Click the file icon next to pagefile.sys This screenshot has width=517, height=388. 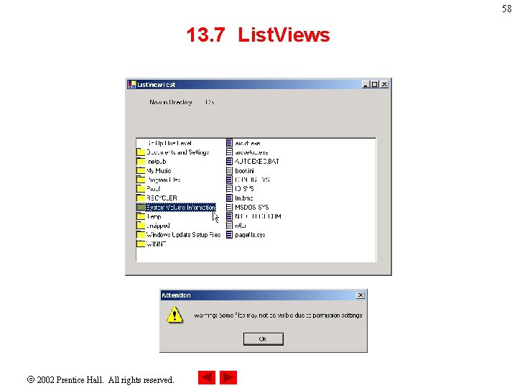(229, 234)
